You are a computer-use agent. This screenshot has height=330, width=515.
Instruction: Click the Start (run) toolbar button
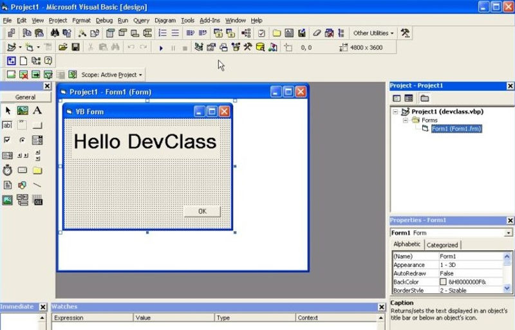click(161, 48)
